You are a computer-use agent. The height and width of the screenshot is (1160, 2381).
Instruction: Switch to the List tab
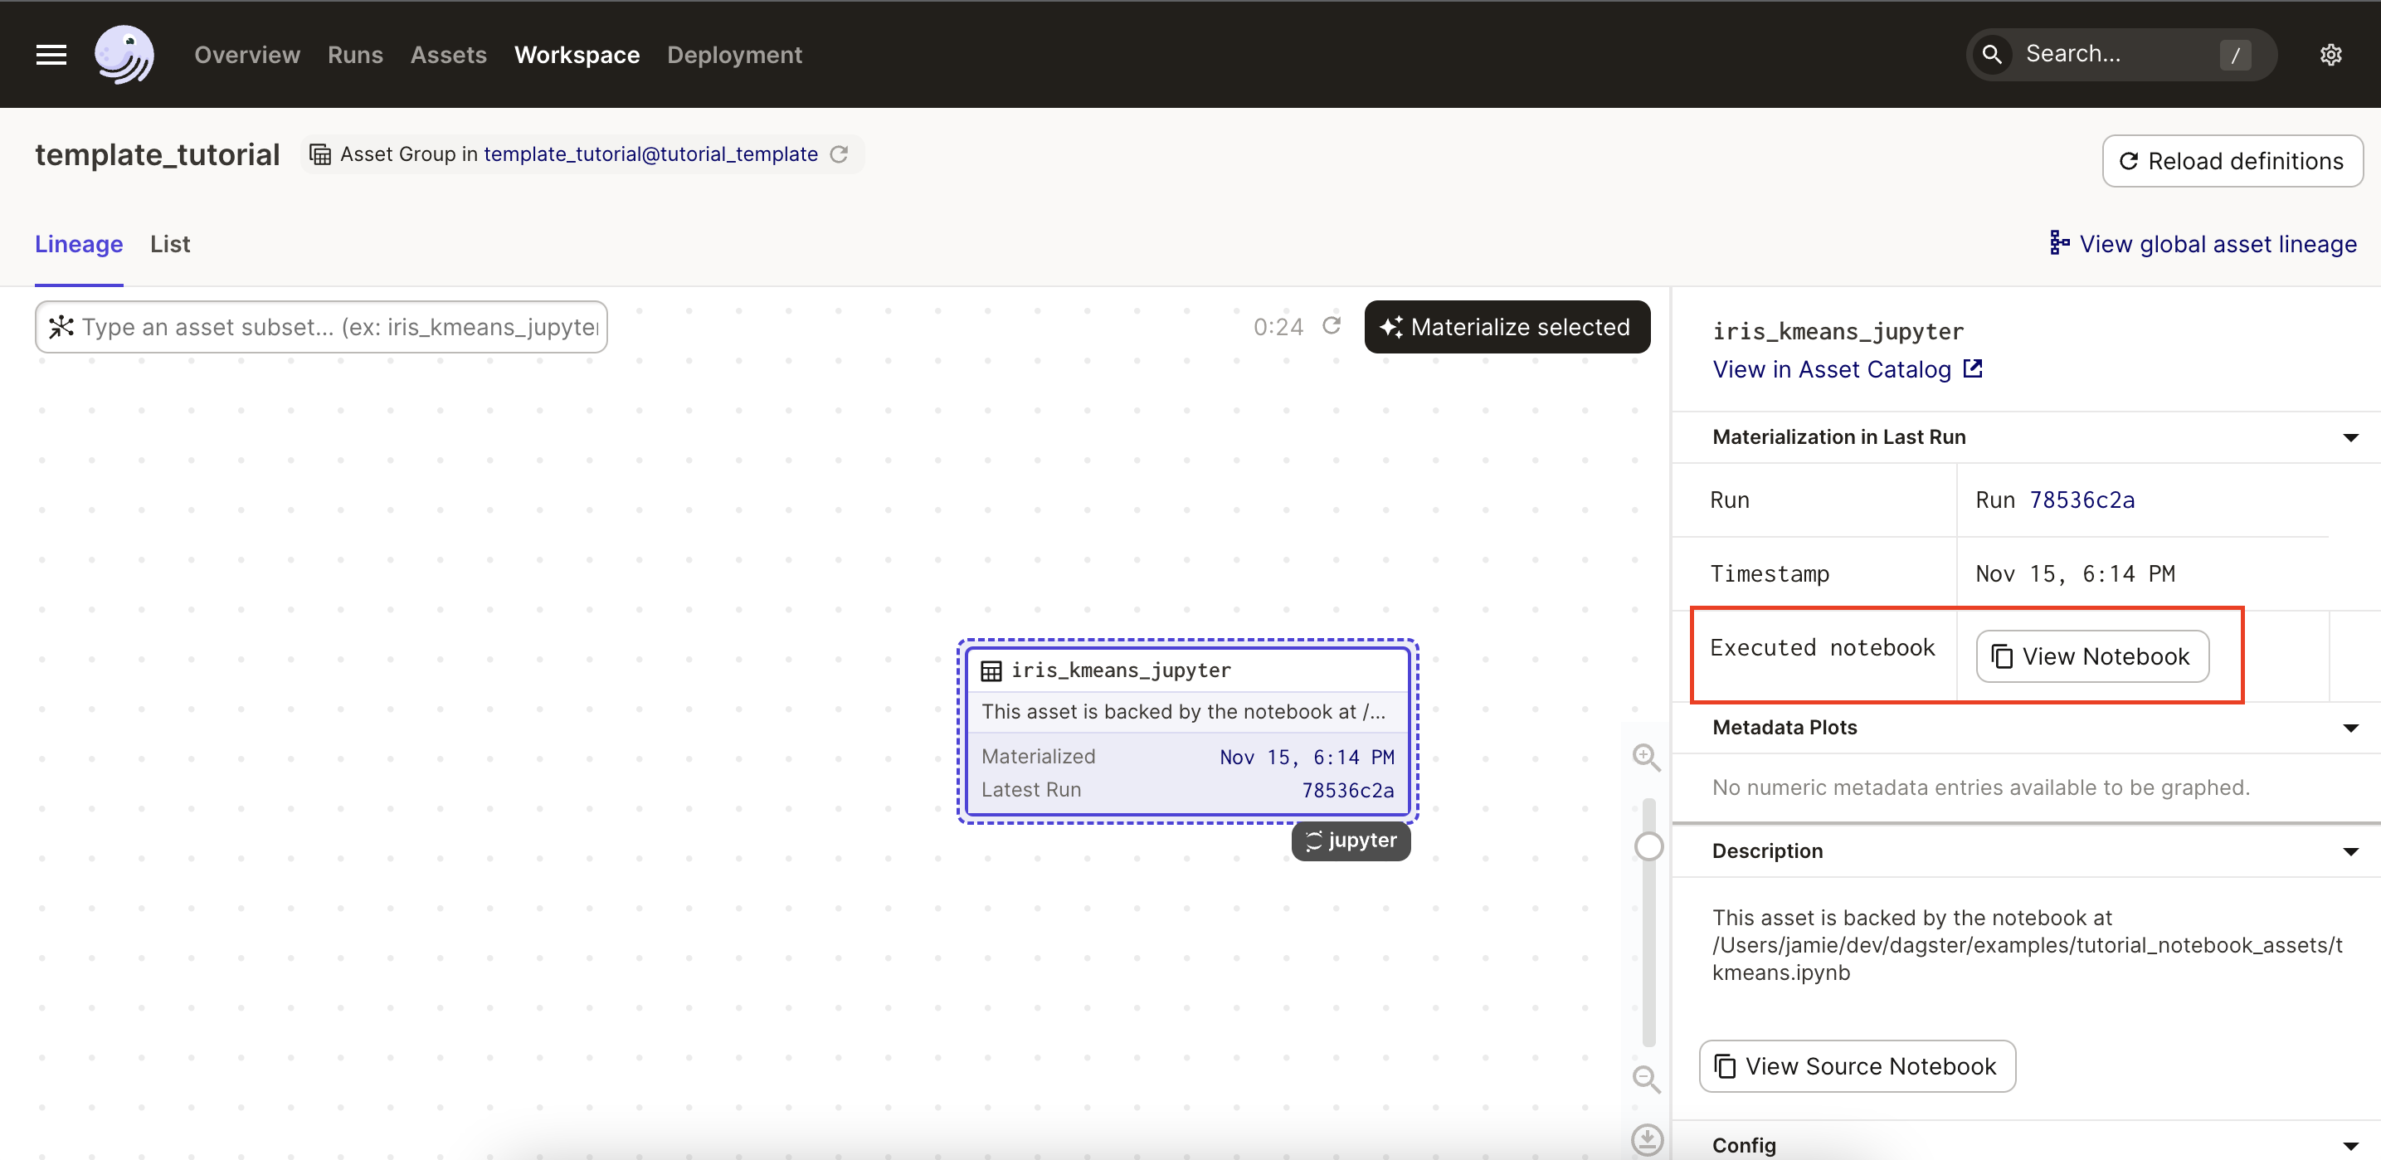170,243
